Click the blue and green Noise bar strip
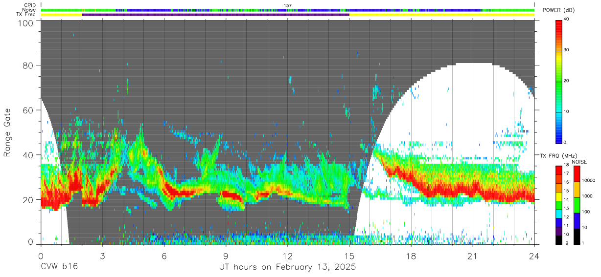Viewport: 601px width, 277px height. click(x=288, y=10)
